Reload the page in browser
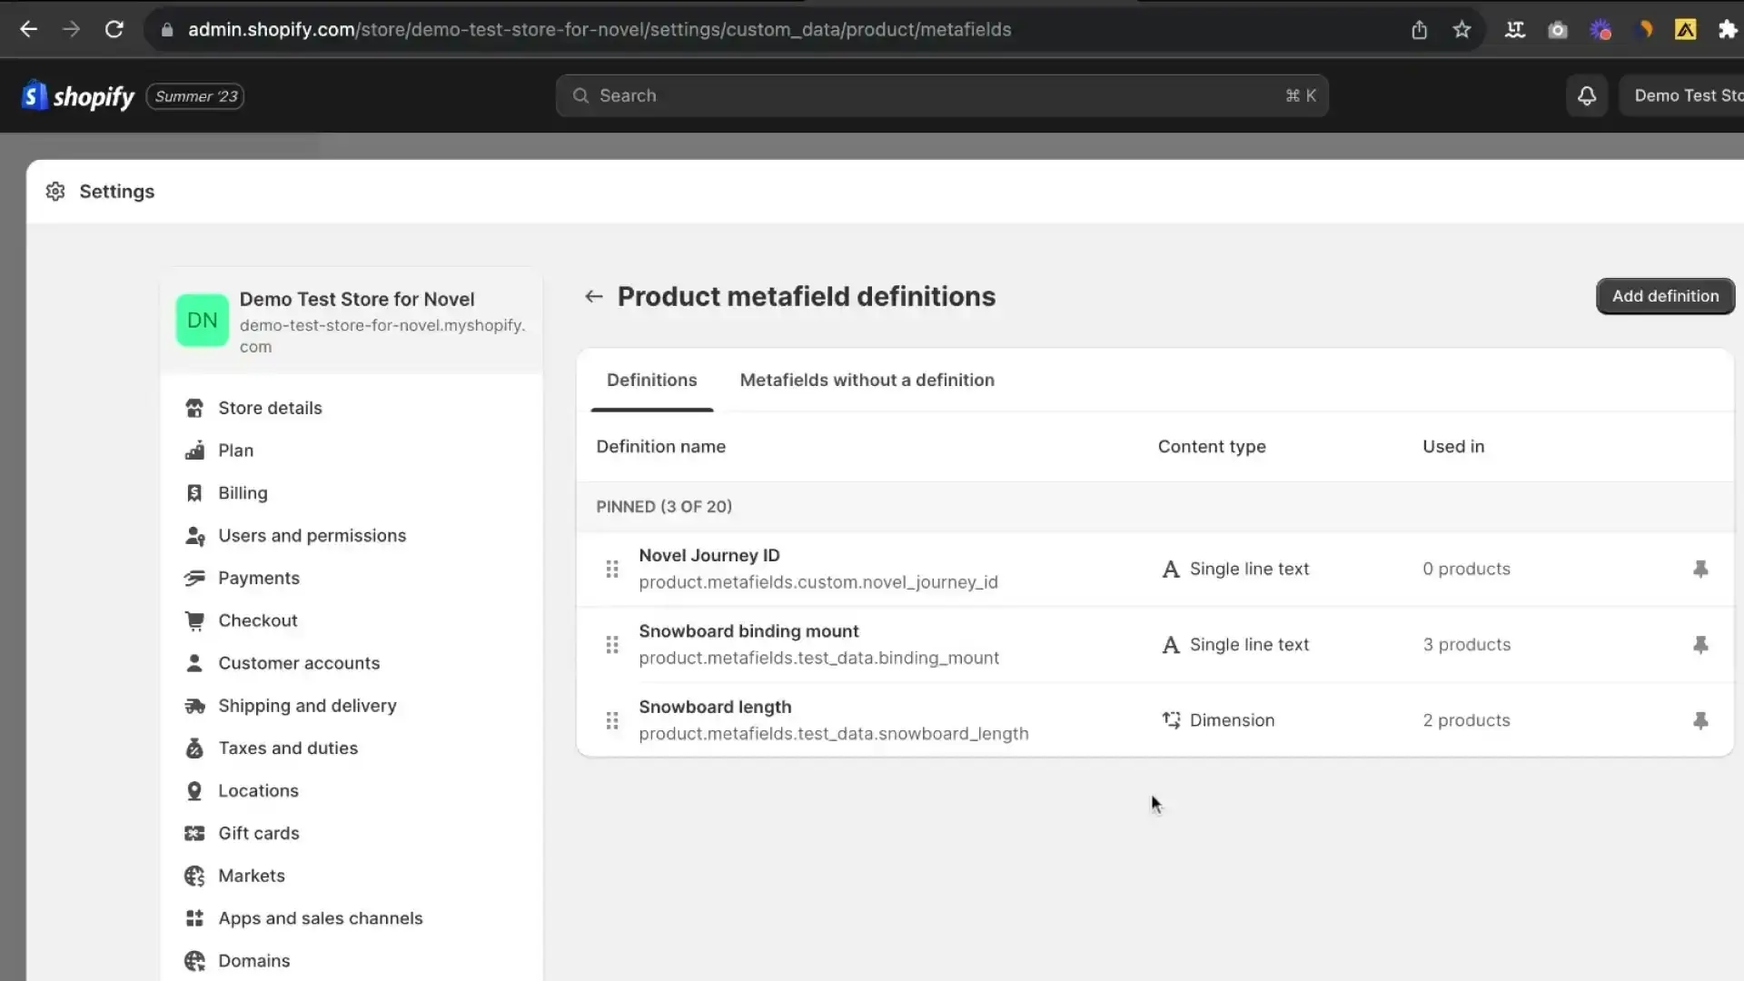 (x=114, y=30)
